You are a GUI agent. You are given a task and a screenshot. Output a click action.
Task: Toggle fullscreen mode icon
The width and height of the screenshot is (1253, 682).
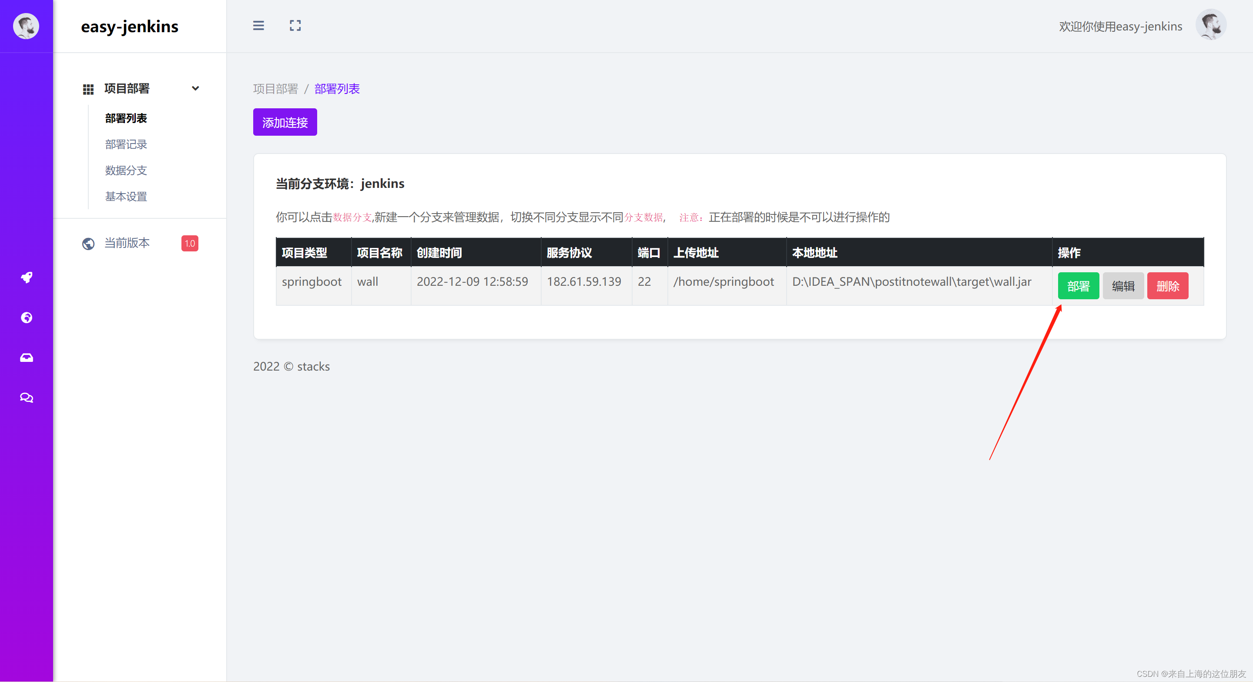(x=295, y=26)
